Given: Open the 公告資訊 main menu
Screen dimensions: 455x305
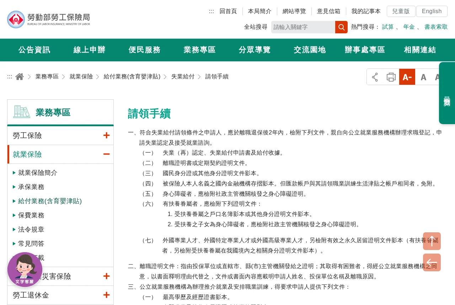Looking at the screenshot, I should (34, 50).
